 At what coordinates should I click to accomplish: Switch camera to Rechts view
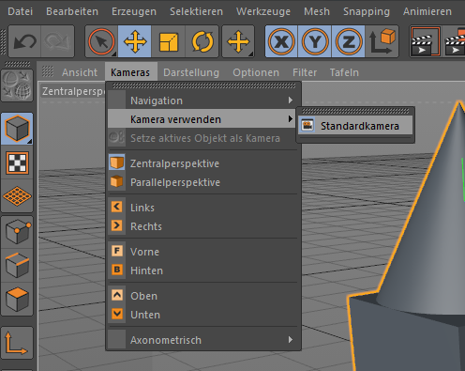202,226
